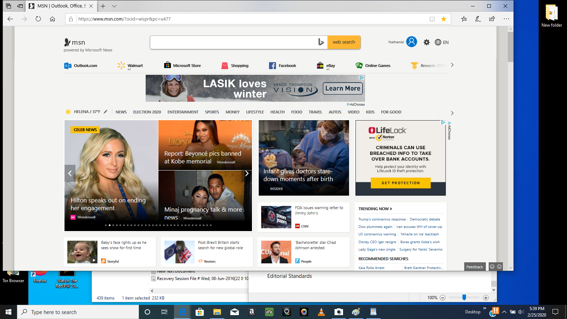
Task: Open Microsoft Store from the taskbar
Action: tap(200, 312)
